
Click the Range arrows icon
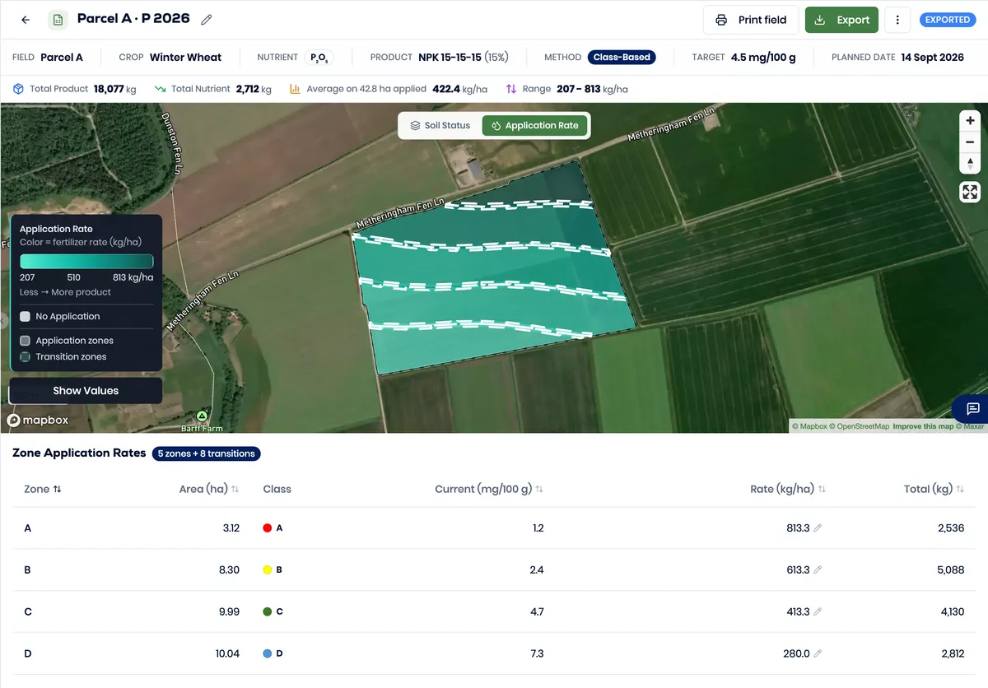point(511,89)
